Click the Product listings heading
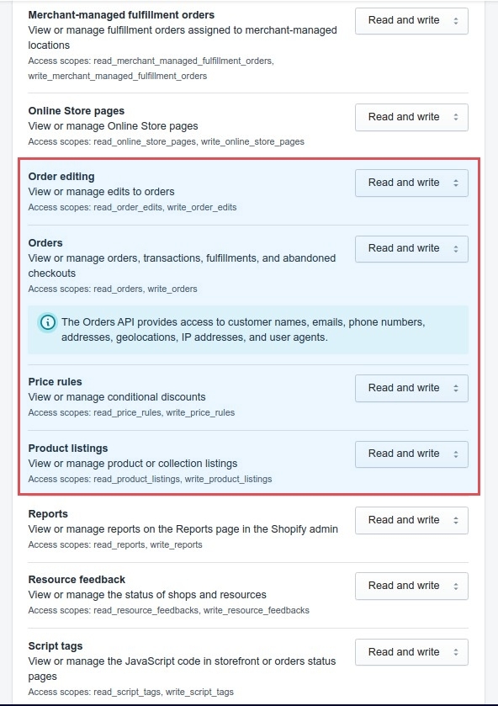The width and height of the screenshot is (498, 706). (68, 449)
